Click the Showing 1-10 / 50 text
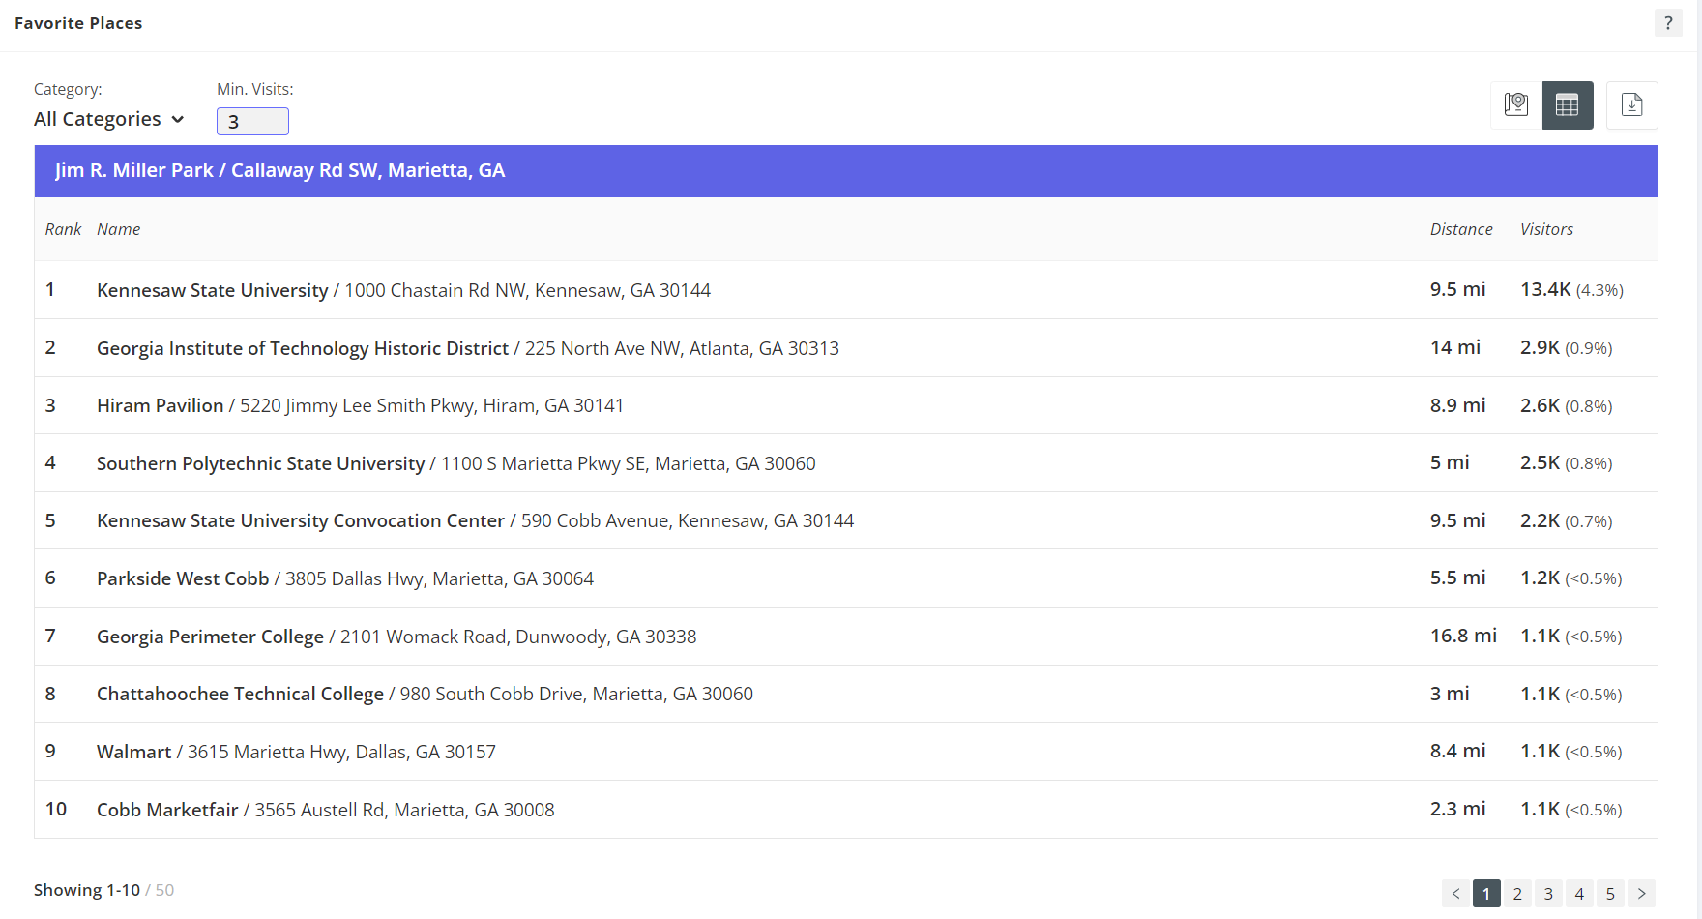Screen dimensions: 1702x919 tap(104, 890)
